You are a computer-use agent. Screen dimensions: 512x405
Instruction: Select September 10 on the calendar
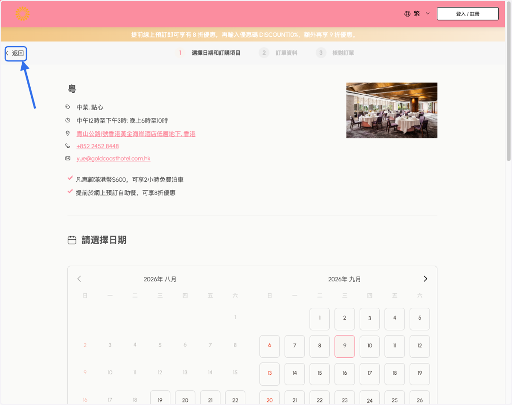369,346
